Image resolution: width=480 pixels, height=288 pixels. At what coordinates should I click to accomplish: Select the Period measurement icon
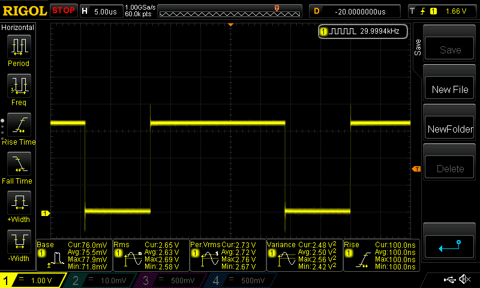click(19, 47)
